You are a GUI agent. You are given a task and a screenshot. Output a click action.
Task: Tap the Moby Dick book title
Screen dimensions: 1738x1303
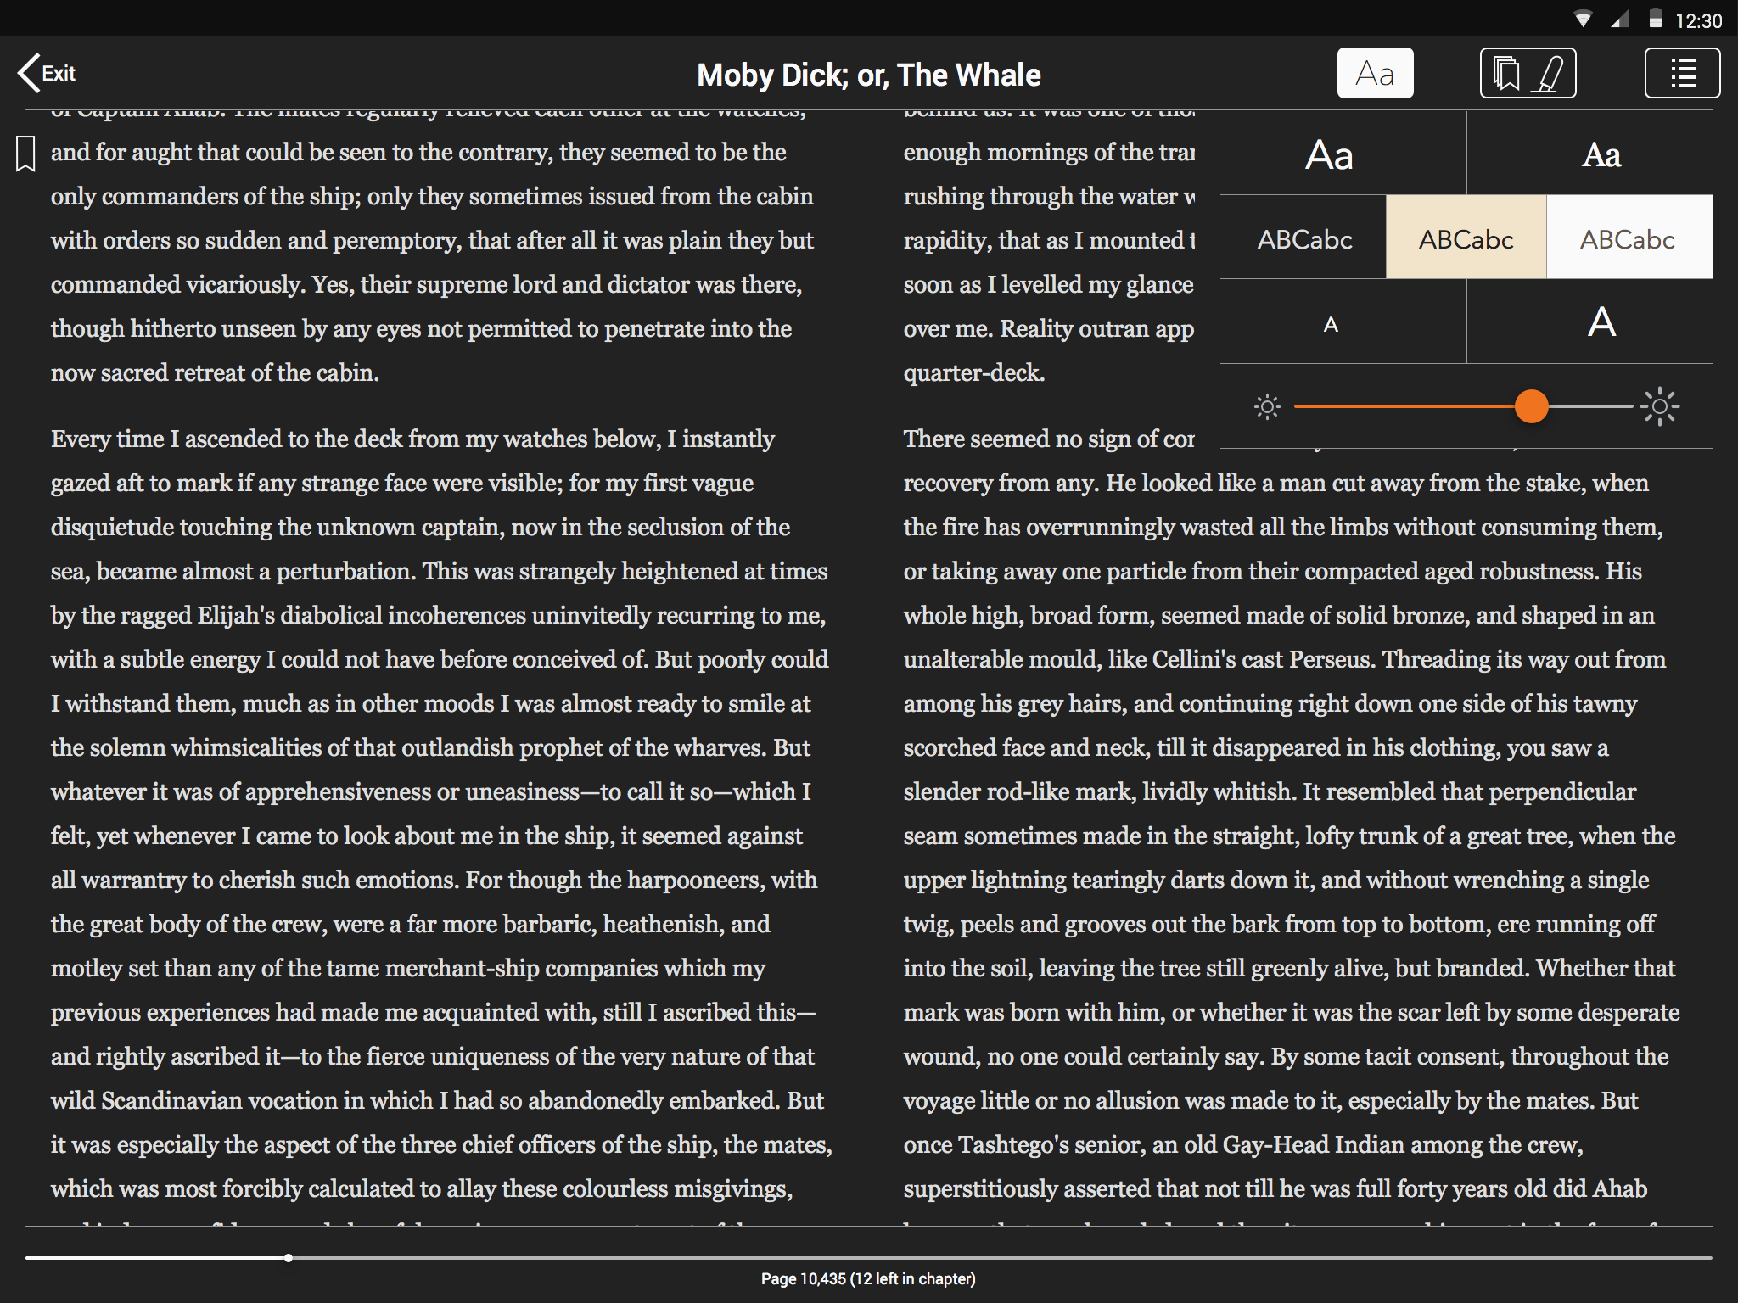tap(868, 75)
